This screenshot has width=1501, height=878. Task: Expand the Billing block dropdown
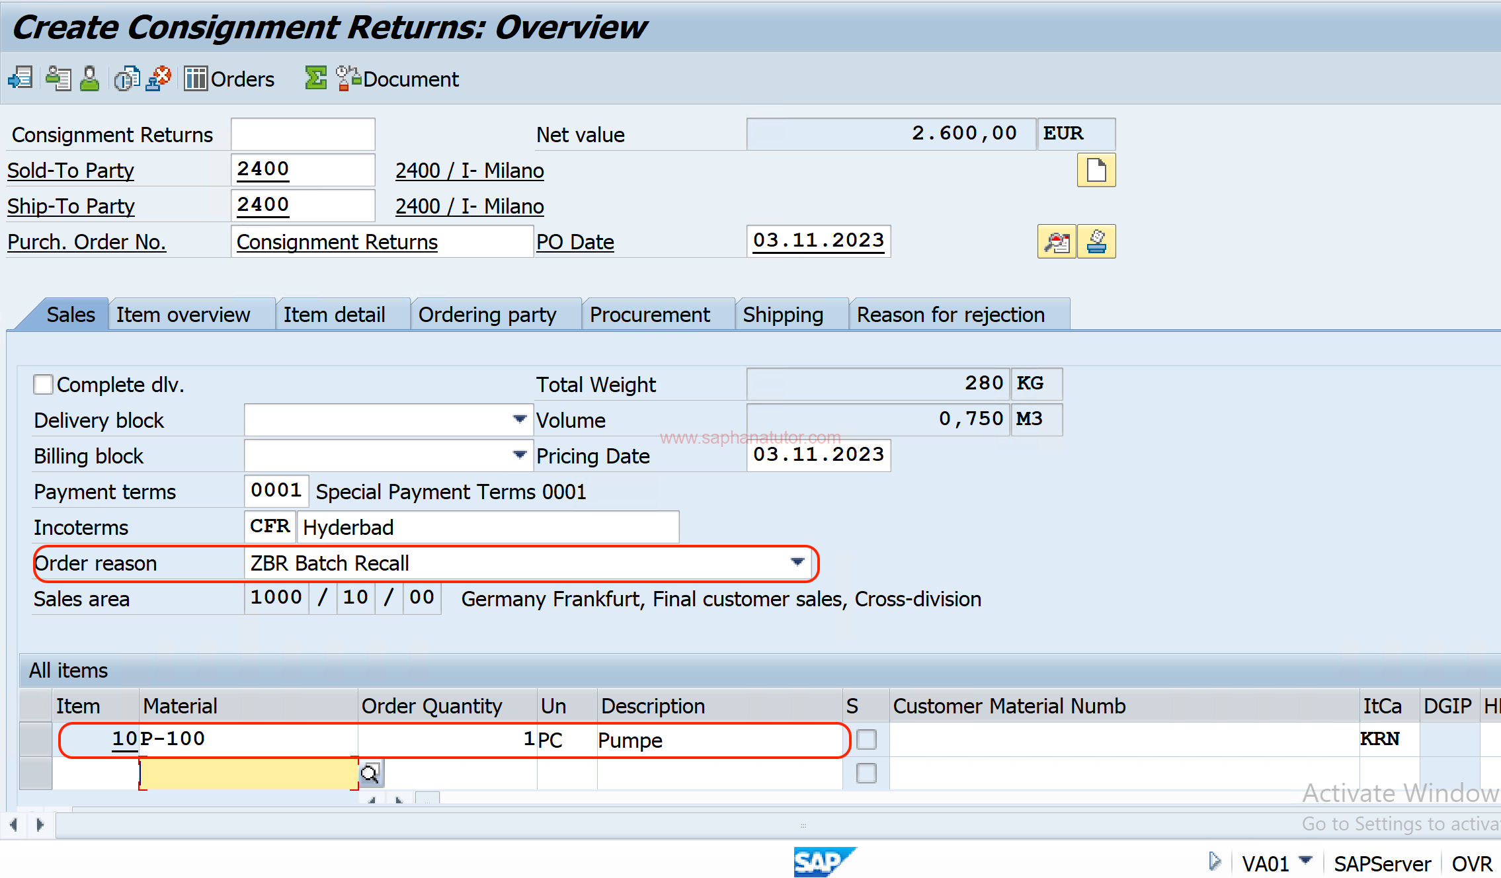point(519,455)
